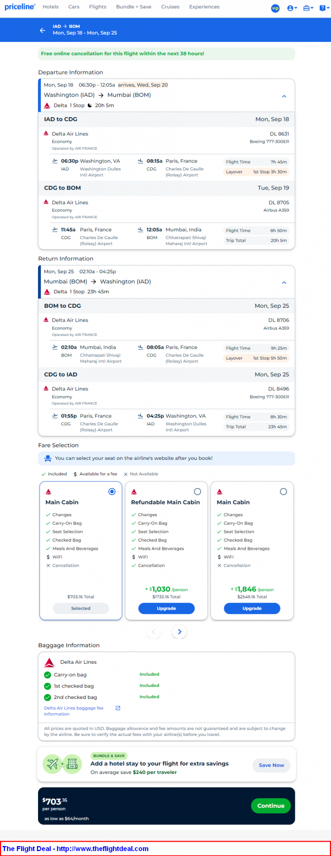Open Delta Air Lines baggage fee information link
331x856 pixels.
click(74, 711)
